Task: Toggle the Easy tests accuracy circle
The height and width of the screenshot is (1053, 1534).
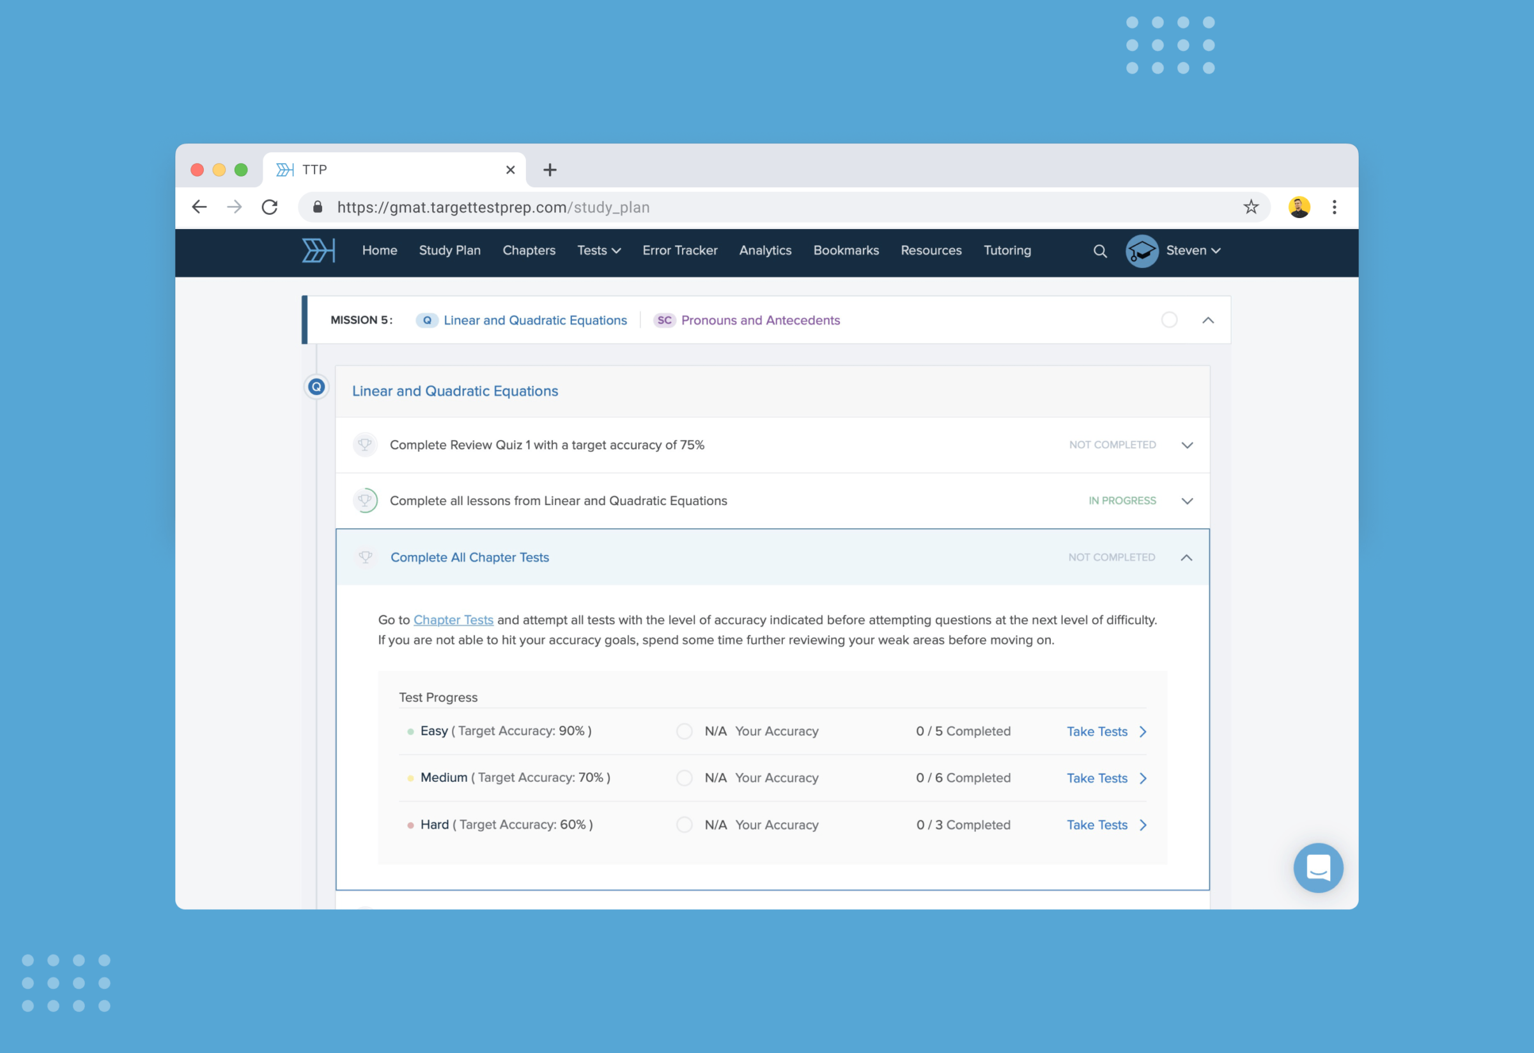Action: coord(685,731)
